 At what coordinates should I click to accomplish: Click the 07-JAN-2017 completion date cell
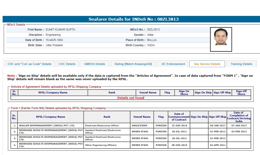pyautogui.click(x=239, y=126)
